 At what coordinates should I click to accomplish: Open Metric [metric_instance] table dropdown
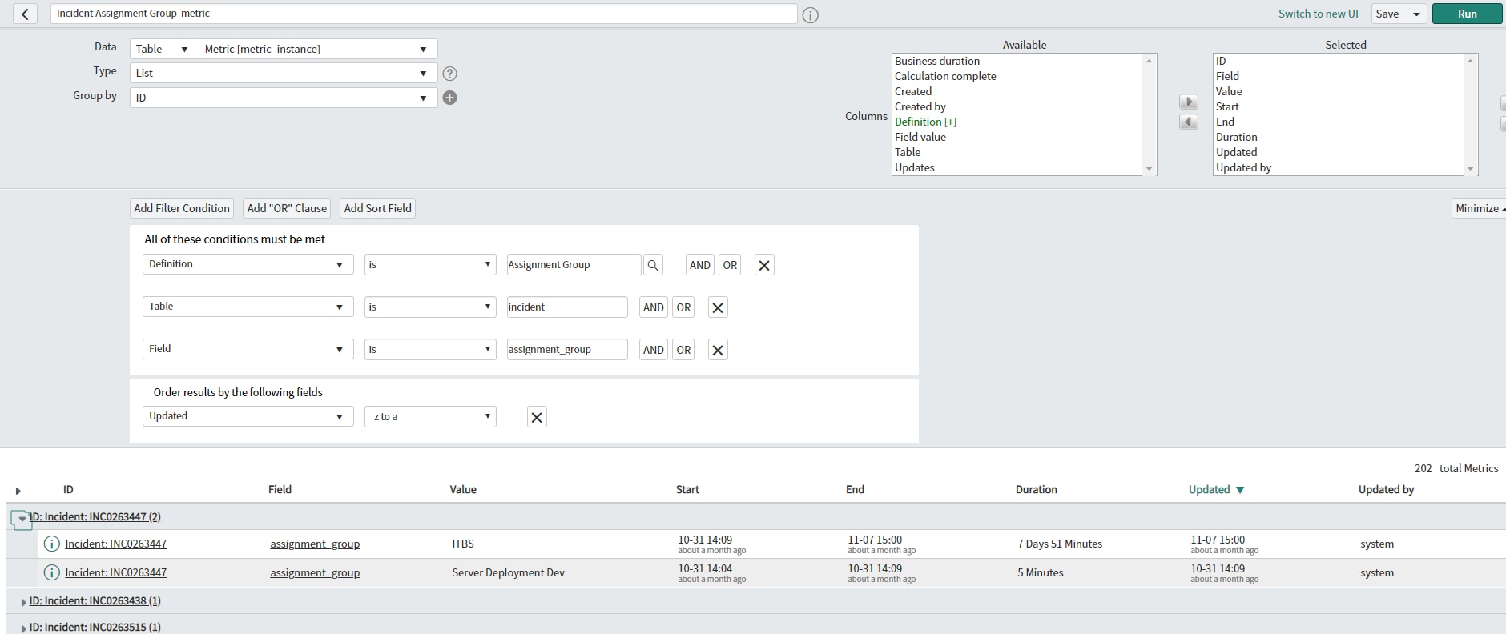[317, 49]
